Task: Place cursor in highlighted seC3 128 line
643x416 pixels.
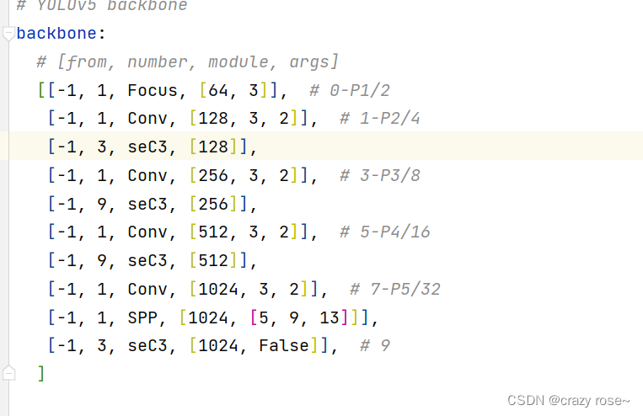Action: (325, 147)
